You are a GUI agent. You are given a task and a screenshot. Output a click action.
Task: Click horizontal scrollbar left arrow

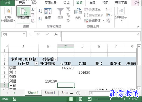coord(91,93)
